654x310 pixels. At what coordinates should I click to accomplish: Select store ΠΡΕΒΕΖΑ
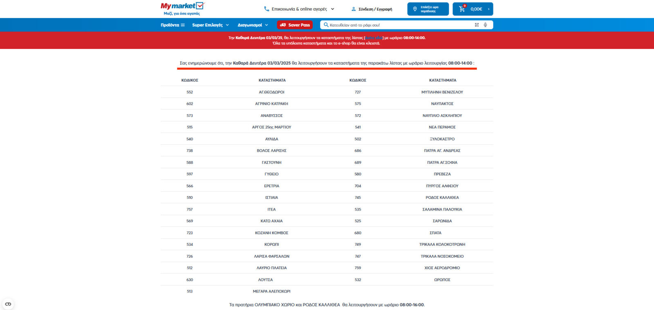coord(442,174)
